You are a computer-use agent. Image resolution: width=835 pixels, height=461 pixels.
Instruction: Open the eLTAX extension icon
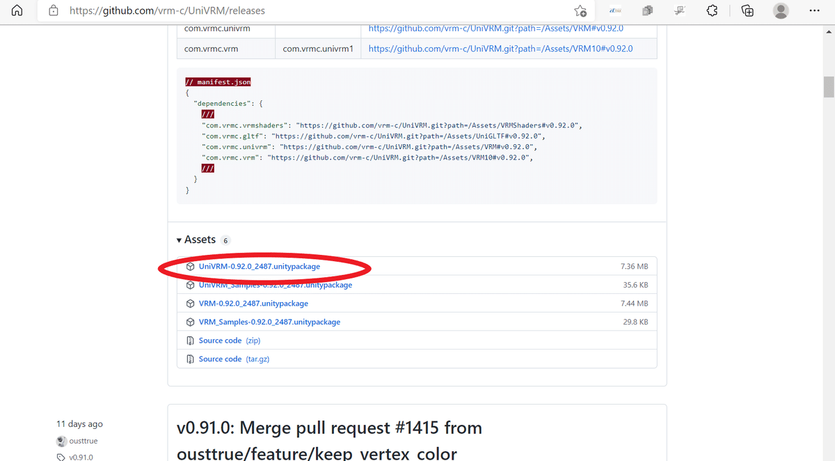615,11
